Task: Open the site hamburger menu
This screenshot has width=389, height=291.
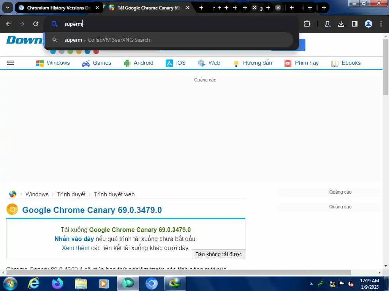Action: [11, 63]
